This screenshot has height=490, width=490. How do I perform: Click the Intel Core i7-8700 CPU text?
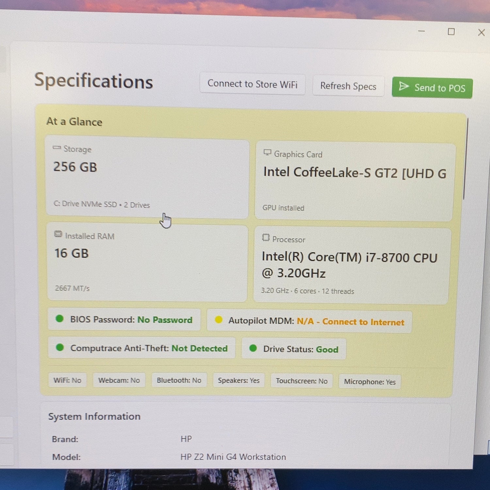click(350, 265)
